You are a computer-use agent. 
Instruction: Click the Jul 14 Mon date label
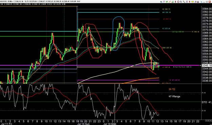(110, 124)
